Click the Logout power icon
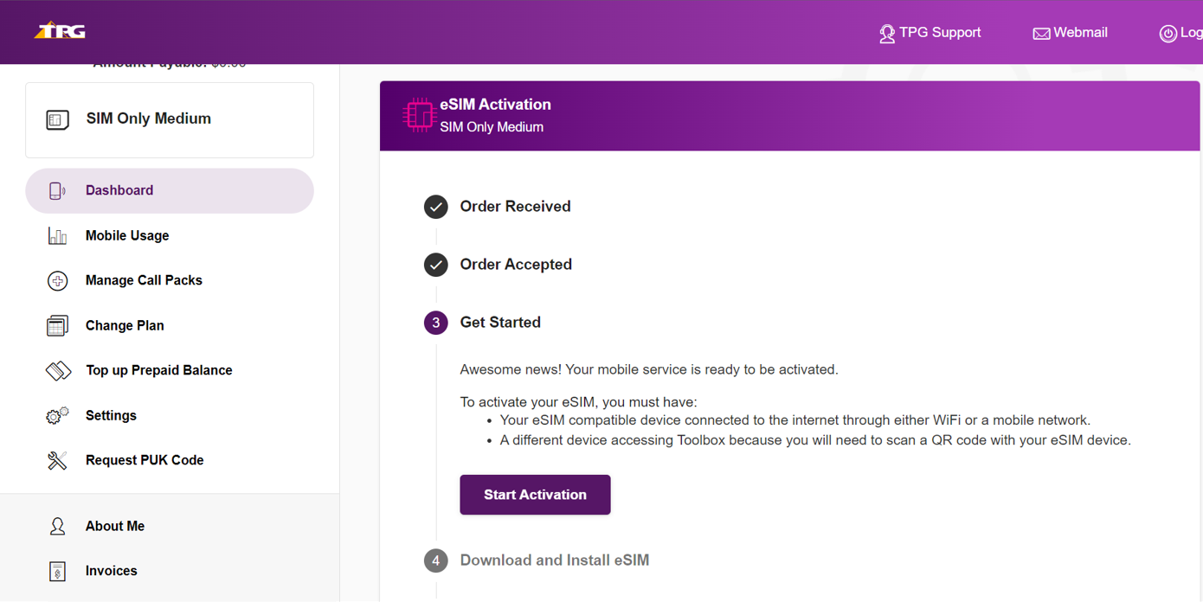The height and width of the screenshot is (602, 1203). 1168,33
